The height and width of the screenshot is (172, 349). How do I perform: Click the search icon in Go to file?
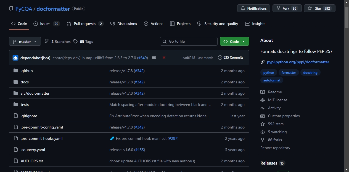(165, 42)
